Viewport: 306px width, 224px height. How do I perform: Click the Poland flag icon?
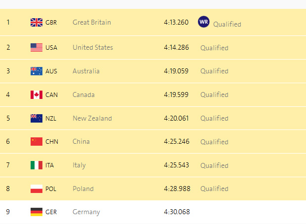coord(37,189)
